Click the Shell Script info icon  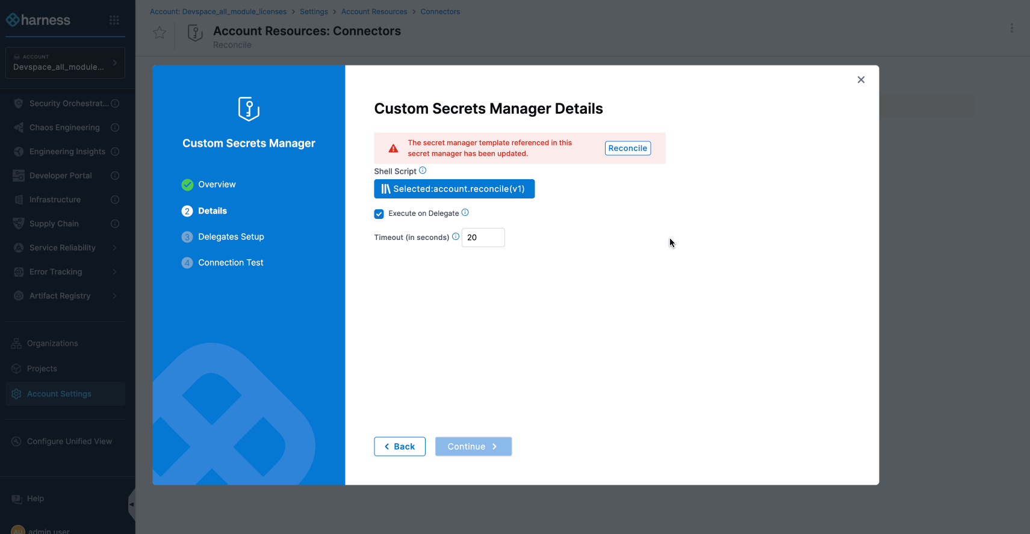423,171
